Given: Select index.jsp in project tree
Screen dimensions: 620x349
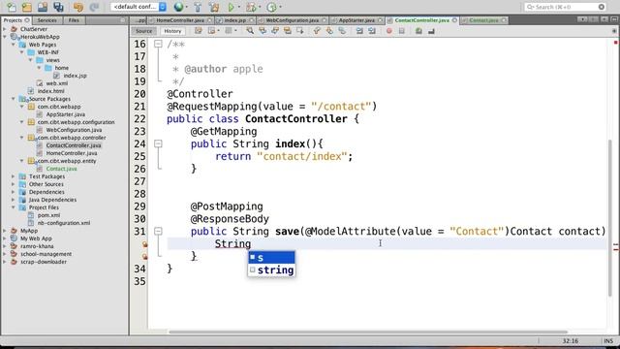Looking at the screenshot, I should pos(76,76).
